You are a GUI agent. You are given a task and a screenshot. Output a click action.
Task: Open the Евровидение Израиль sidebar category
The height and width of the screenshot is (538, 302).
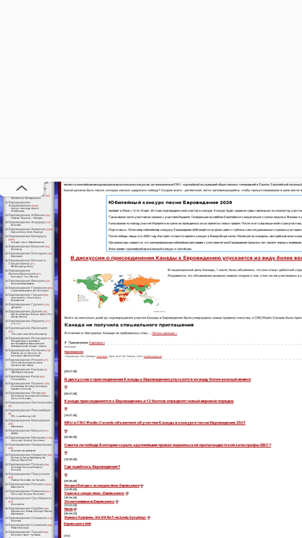pos(27,321)
